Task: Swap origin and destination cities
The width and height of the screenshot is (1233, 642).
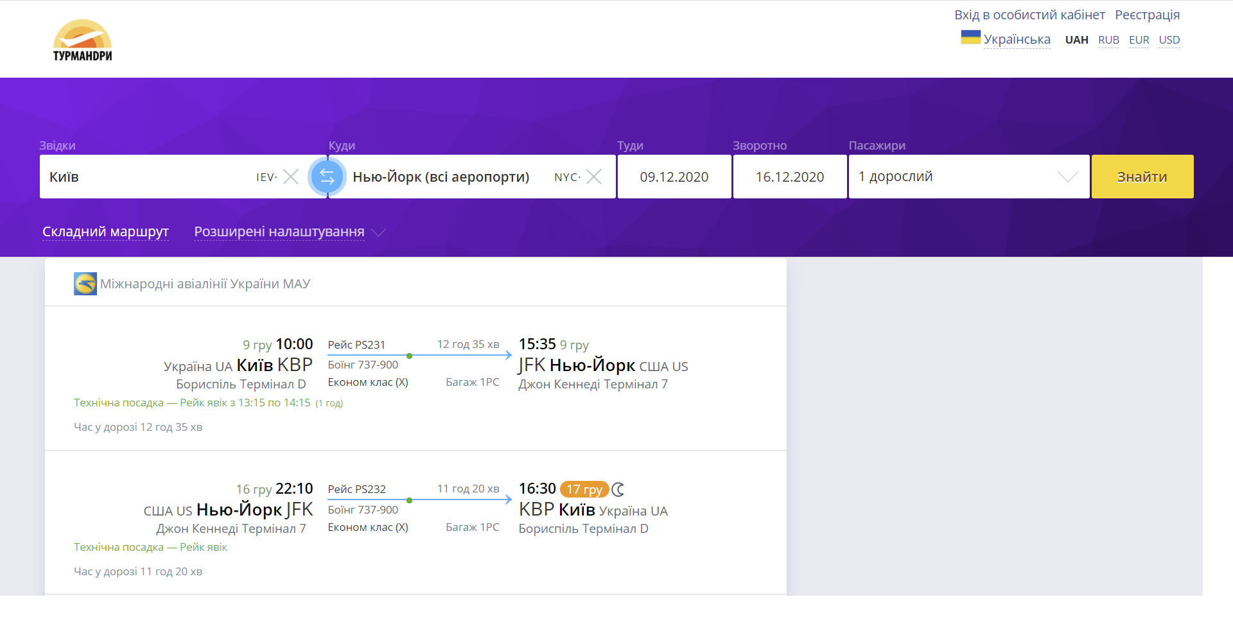Action: [x=328, y=177]
